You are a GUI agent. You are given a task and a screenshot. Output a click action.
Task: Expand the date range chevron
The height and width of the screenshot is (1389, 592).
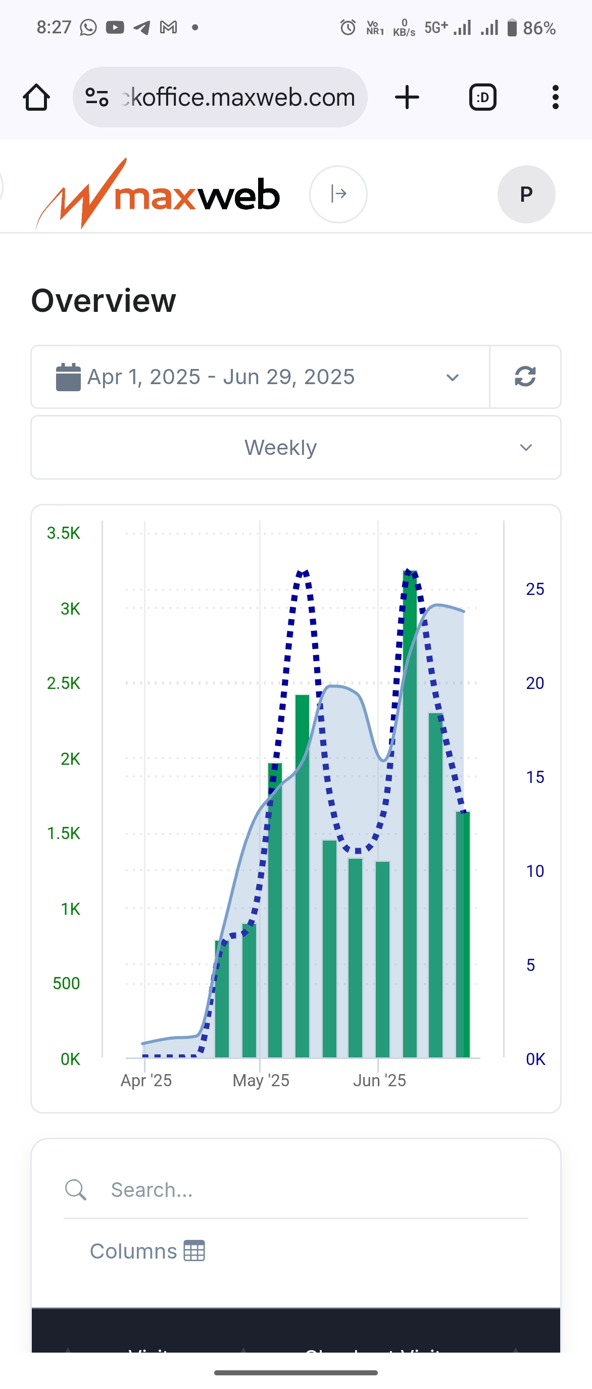pyautogui.click(x=453, y=378)
